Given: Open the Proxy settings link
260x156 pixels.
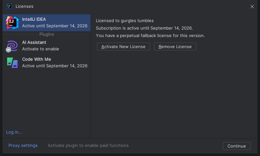Looking at the screenshot, I should (x=23, y=146).
